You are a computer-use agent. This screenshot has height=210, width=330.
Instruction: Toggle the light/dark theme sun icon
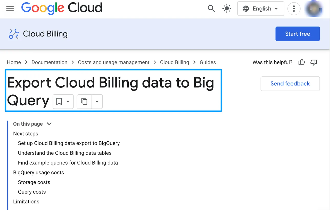(227, 9)
